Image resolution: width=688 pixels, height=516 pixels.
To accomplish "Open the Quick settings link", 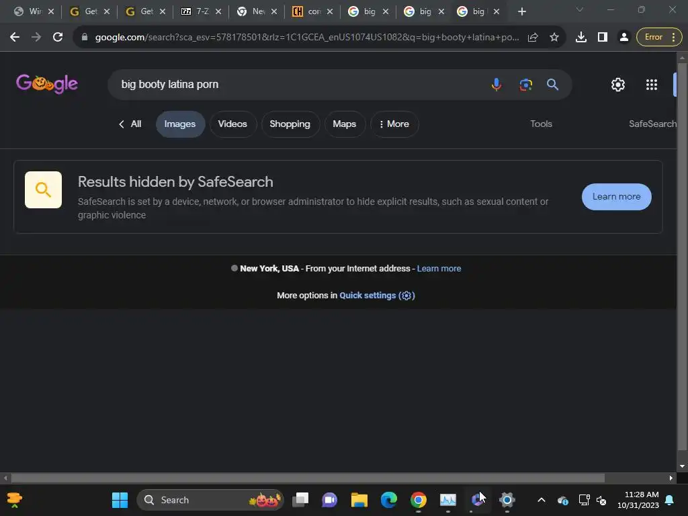I will 377,296.
